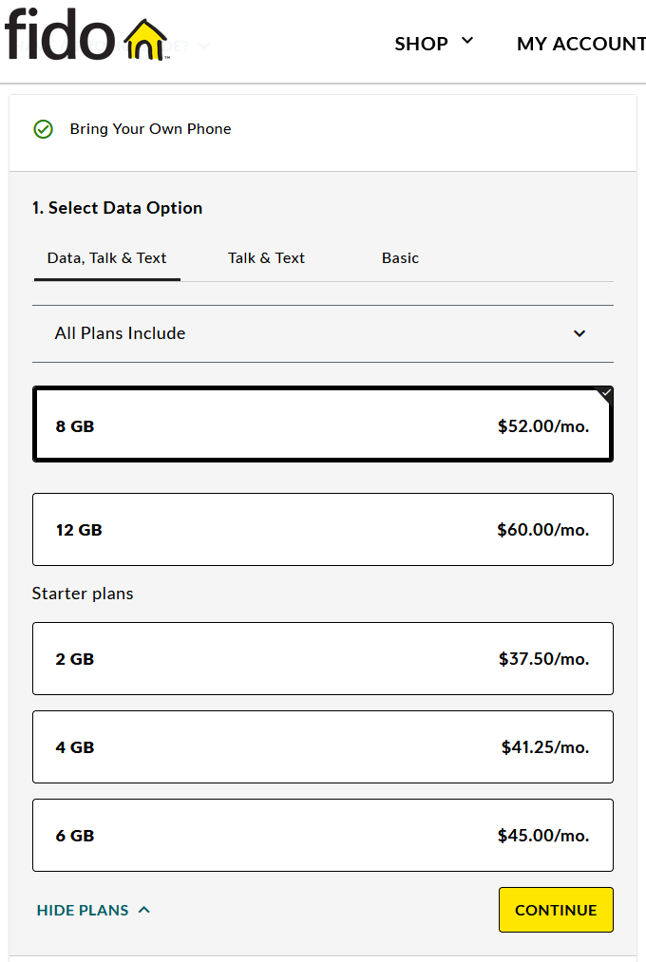Click the Fido doghouse logo
This screenshot has height=962, width=646.
click(x=85, y=37)
